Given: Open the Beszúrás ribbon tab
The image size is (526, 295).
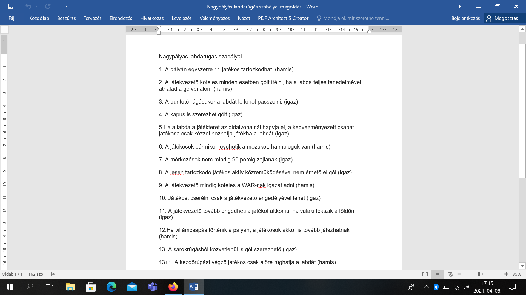Looking at the screenshot, I should pyautogui.click(x=66, y=18).
